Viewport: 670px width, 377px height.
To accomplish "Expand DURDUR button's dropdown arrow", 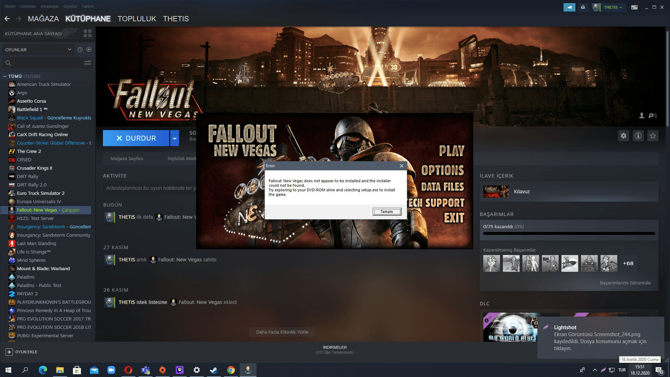I will click(174, 138).
